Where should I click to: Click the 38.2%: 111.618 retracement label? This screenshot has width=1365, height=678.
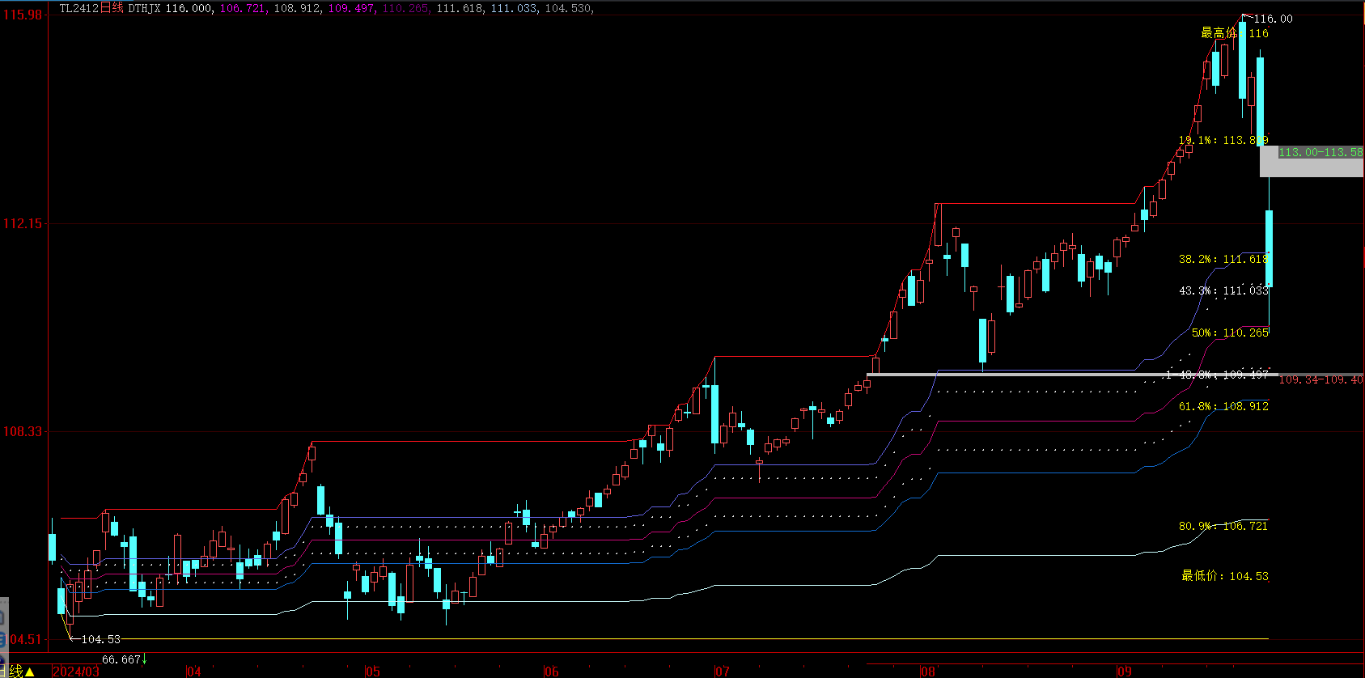1223,259
